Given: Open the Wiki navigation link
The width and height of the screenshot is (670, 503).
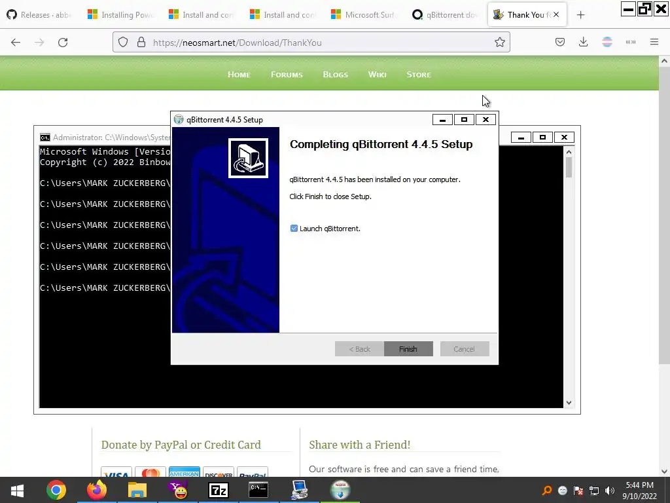Looking at the screenshot, I should click(x=378, y=75).
